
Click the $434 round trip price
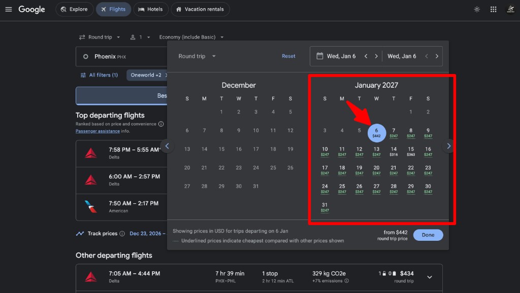[407, 273]
